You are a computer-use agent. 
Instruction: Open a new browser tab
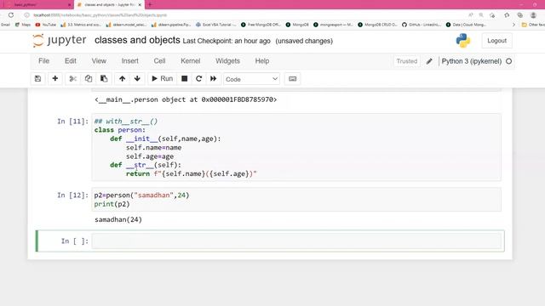pyautogui.click(x=150, y=5)
